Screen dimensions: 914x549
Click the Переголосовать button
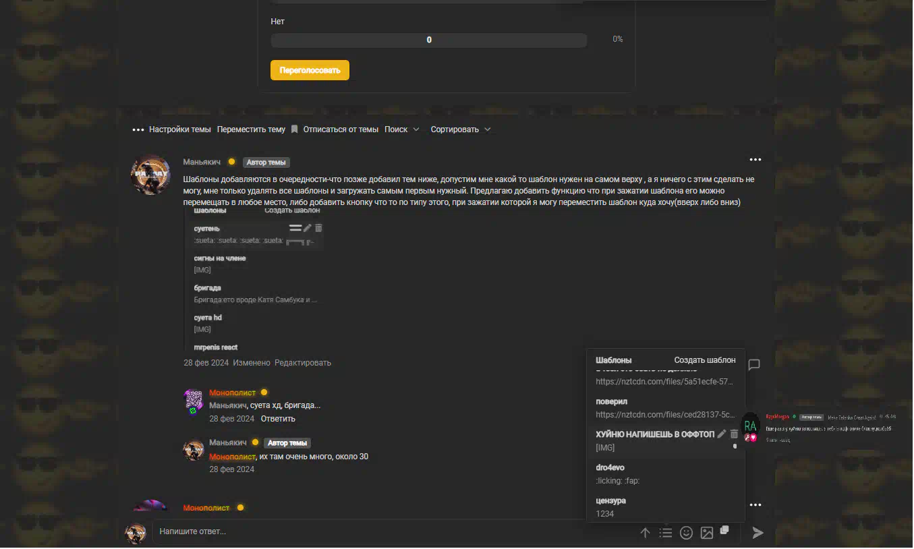point(310,70)
